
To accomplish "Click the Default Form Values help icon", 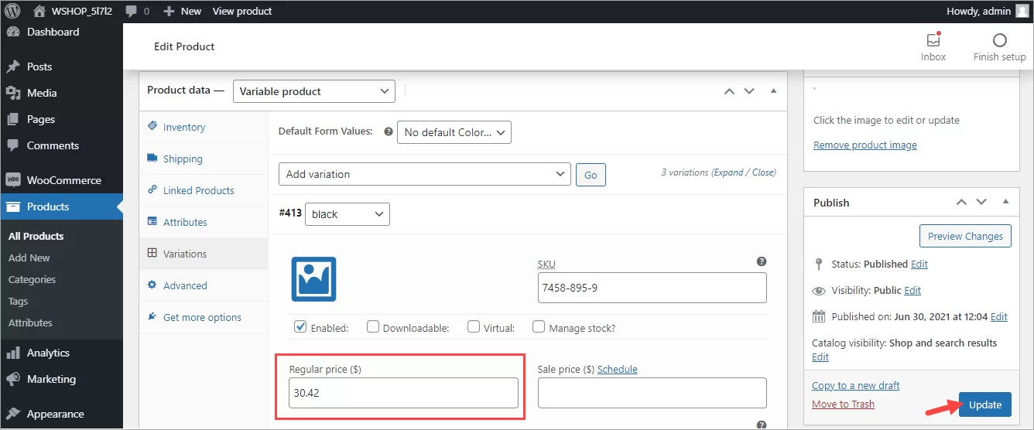I will click(389, 132).
